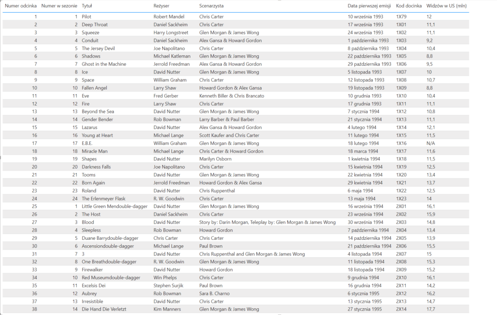The height and width of the screenshot is (315, 497).
Task: Click the Miracle Man title
Action: tap(95, 151)
